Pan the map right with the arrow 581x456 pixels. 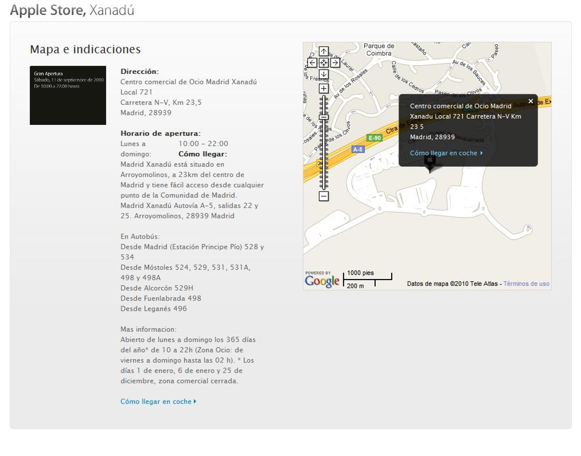(x=335, y=62)
